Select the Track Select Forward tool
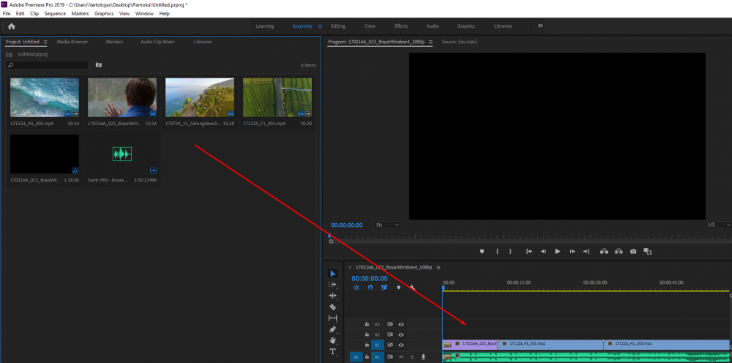Image resolution: width=732 pixels, height=363 pixels. pyautogui.click(x=333, y=284)
